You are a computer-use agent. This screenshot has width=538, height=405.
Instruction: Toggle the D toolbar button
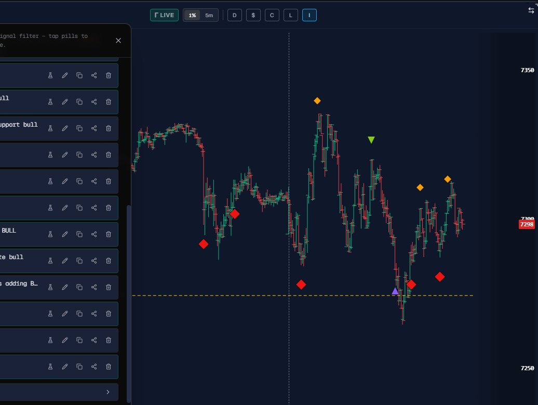point(235,15)
